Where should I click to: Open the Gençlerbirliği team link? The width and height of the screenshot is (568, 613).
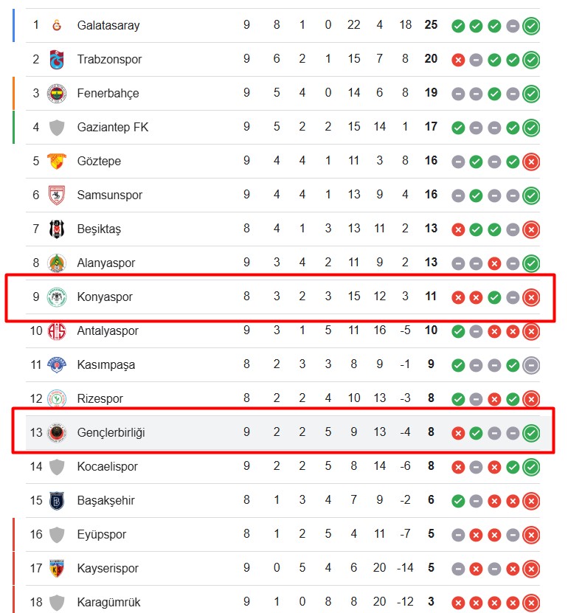click(111, 432)
